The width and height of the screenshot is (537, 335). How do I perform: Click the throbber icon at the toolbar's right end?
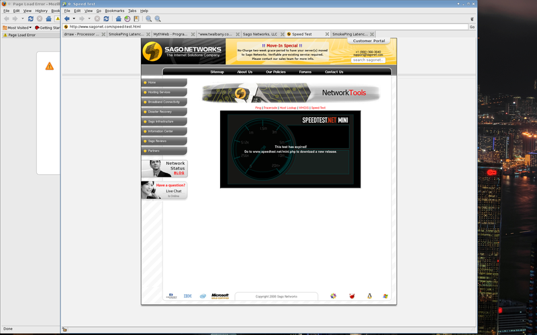(x=472, y=19)
